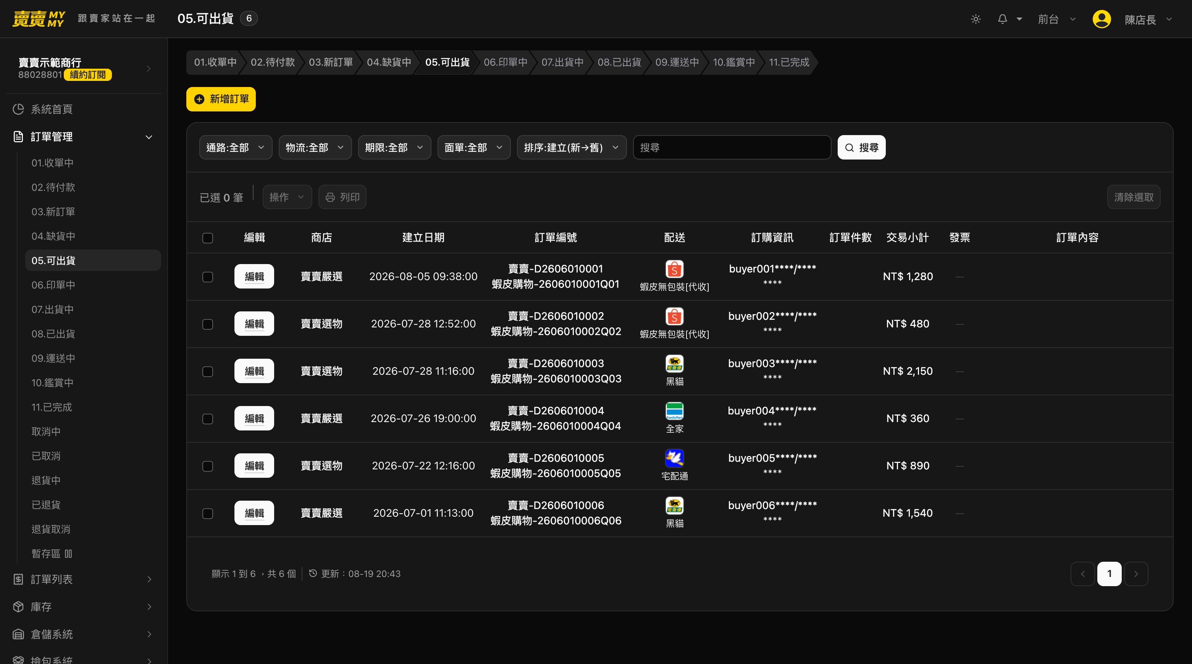Click the FamilyMart icon in order D2606010004
Viewport: 1192px width, 664px height.
click(674, 411)
